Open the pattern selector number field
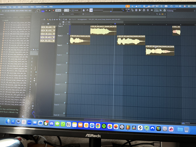 pyautogui.click(x=67, y=10)
